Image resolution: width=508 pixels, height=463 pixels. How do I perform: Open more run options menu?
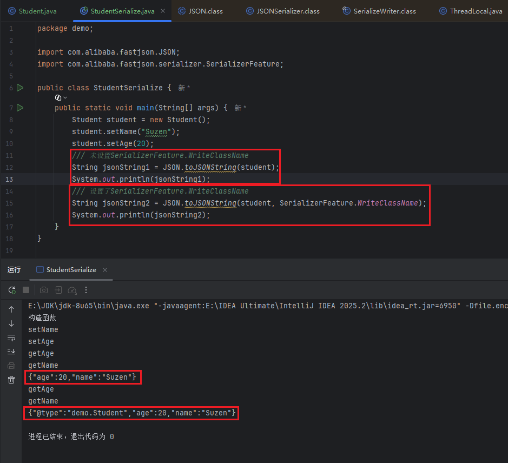86,290
